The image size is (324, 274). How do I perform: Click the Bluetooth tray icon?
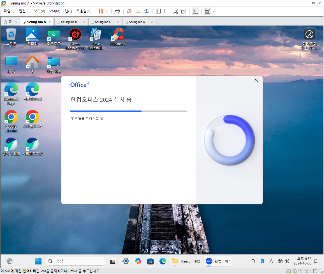[262, 261]
